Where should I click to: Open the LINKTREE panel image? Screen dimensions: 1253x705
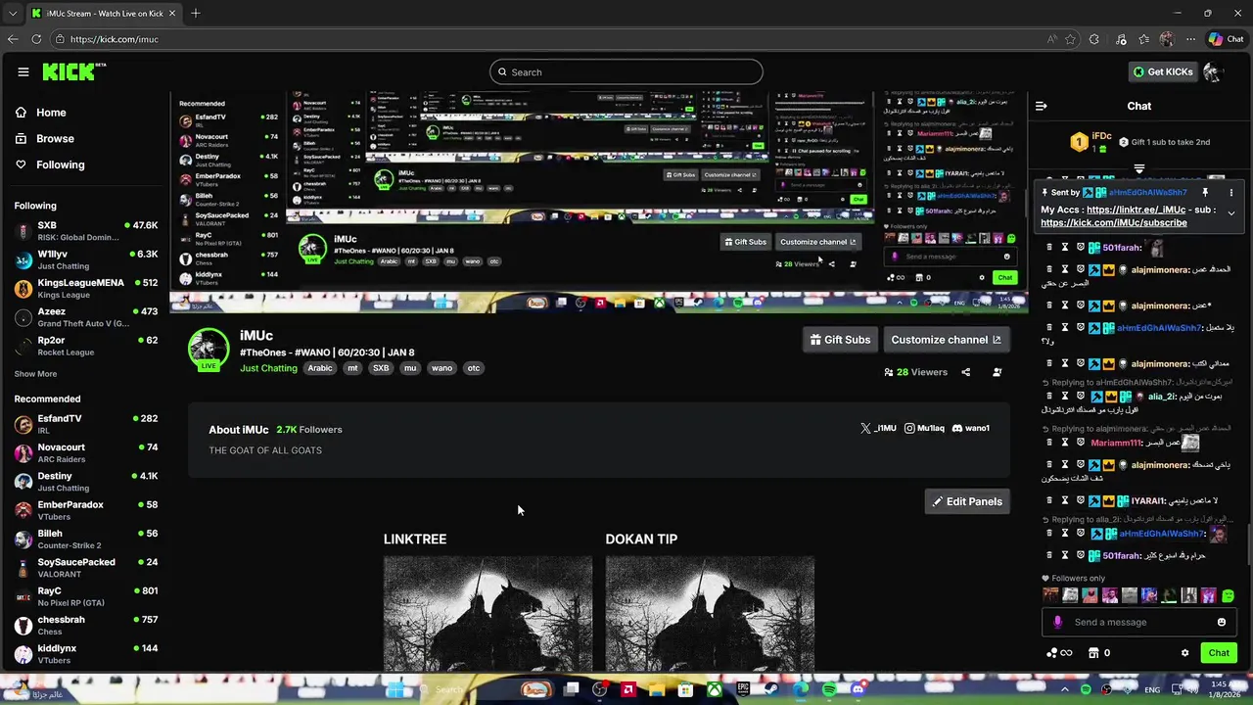pyautogui.click(x=487, y=614)
